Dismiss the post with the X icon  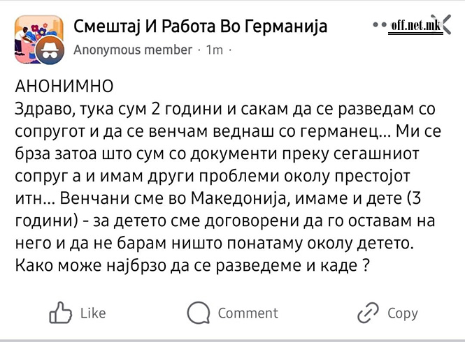[x=442, y=24]
